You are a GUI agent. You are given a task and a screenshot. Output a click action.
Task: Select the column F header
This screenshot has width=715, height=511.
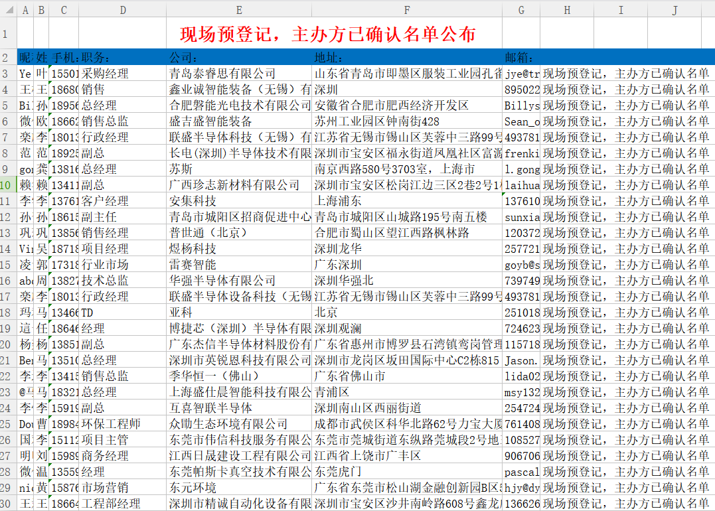pos(407,10)
